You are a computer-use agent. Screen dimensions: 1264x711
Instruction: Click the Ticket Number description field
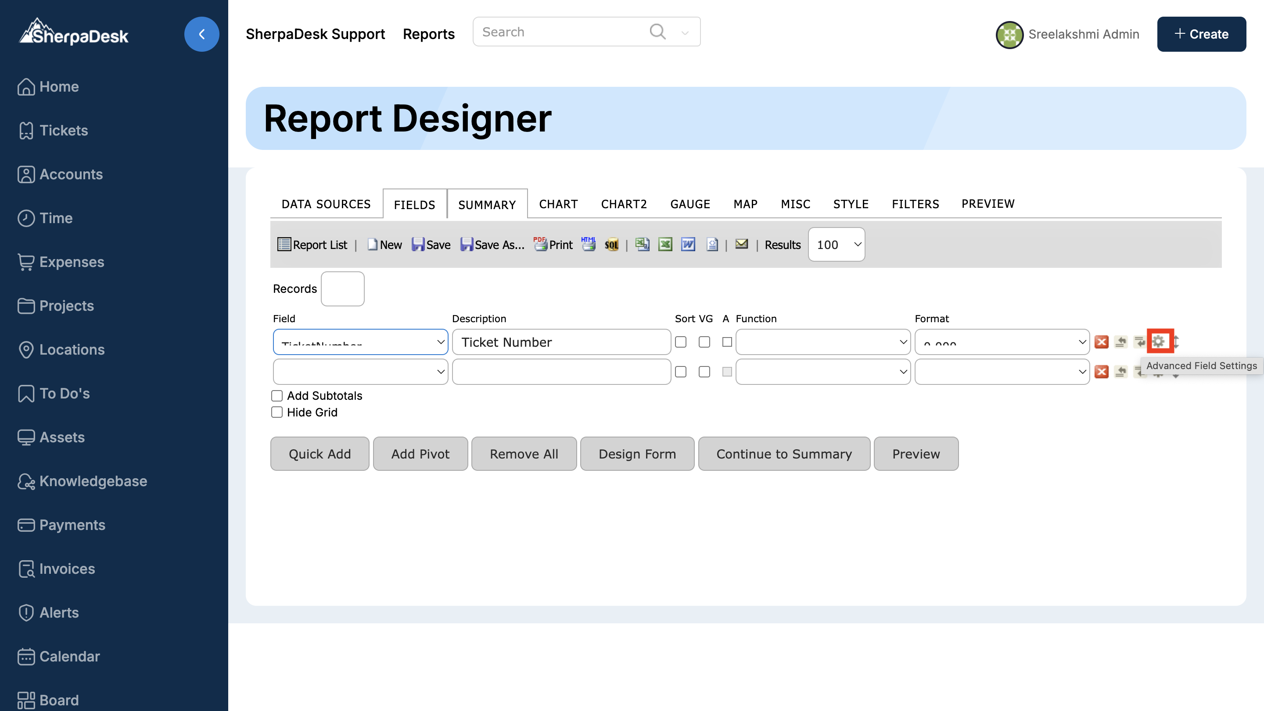click(x=561, y=342)
